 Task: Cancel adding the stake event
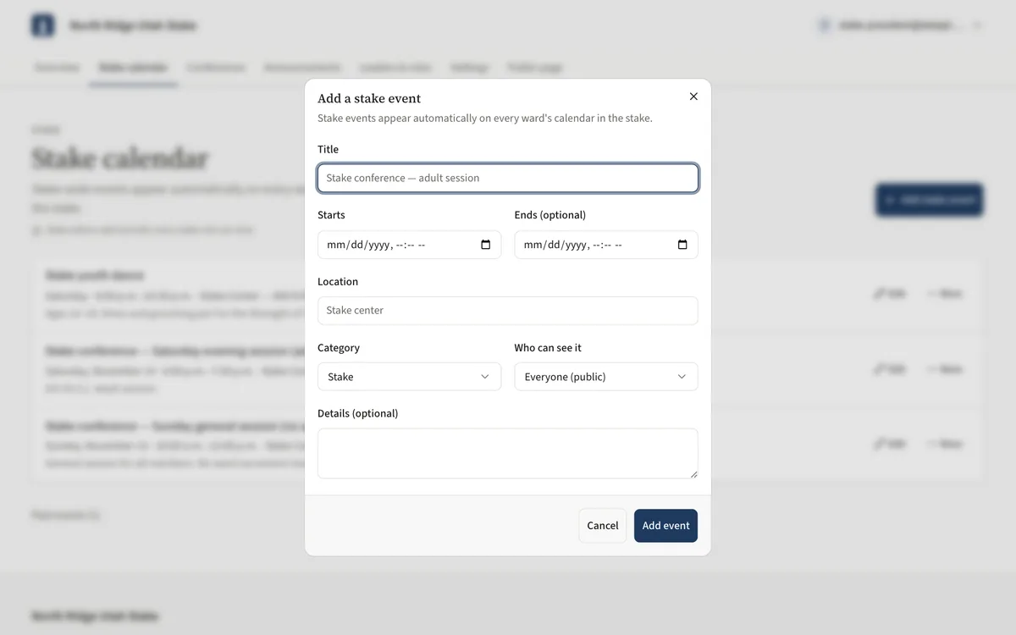[x=603, y=526]
